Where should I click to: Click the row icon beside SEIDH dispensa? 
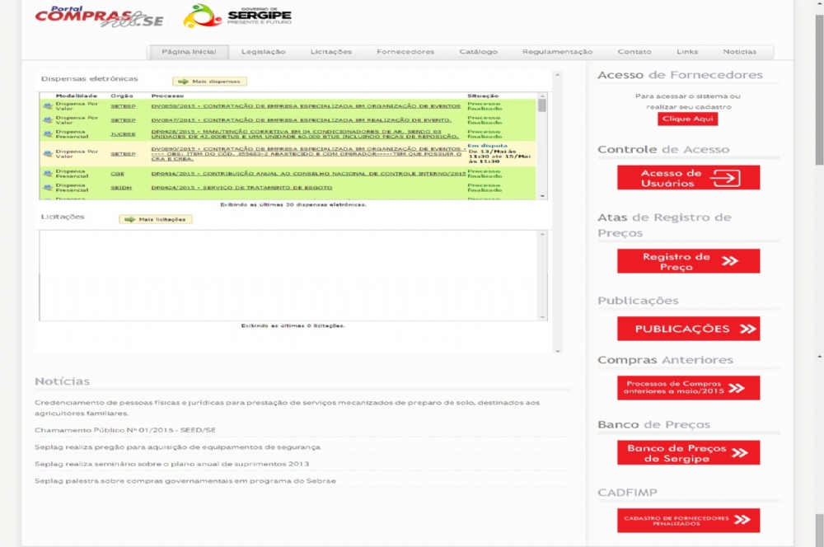coord(48,188)
